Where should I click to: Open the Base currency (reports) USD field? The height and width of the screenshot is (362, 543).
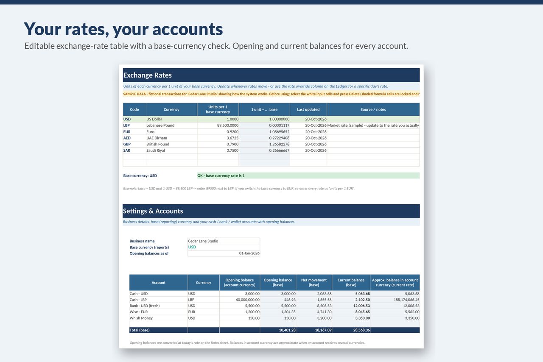click(224, 247)
